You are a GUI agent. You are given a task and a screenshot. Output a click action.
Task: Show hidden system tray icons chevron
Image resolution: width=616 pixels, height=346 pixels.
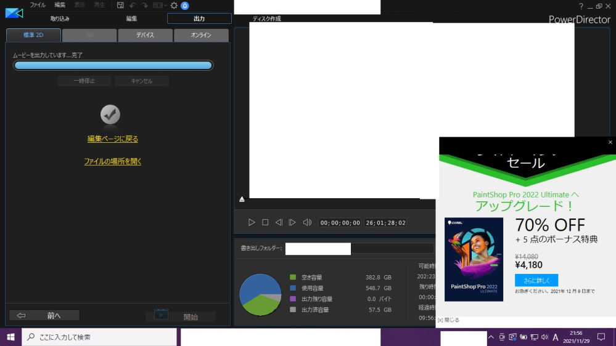(491, 337)
